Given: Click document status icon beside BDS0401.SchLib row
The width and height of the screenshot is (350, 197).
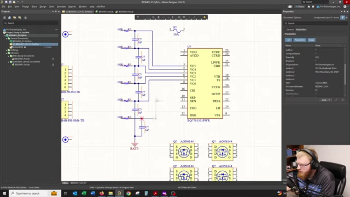Looking at the screenshot, I should (53, 65).
